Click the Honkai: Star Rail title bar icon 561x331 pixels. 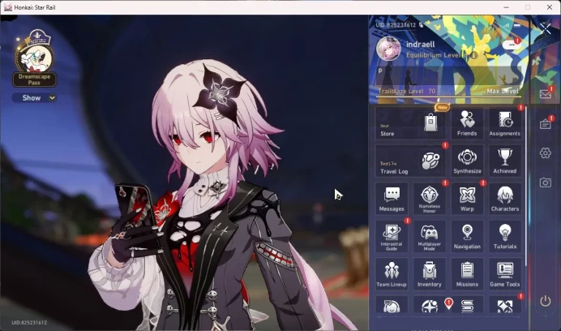click(x=8, y=7)
